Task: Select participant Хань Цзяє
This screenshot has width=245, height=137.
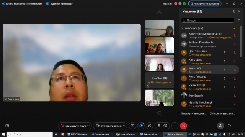Action: coord(209,61)
